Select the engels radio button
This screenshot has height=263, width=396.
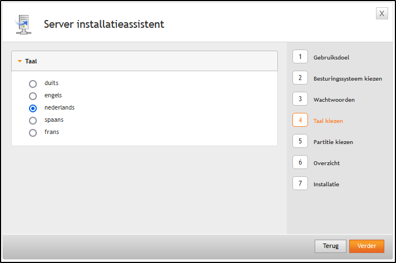tap(33, 96)
